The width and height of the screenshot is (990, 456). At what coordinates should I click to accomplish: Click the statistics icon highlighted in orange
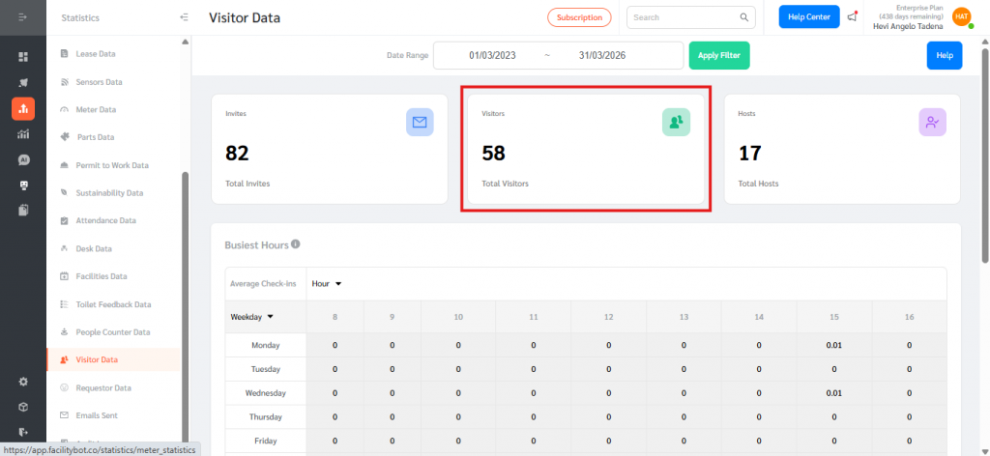(x=23, y=108)
